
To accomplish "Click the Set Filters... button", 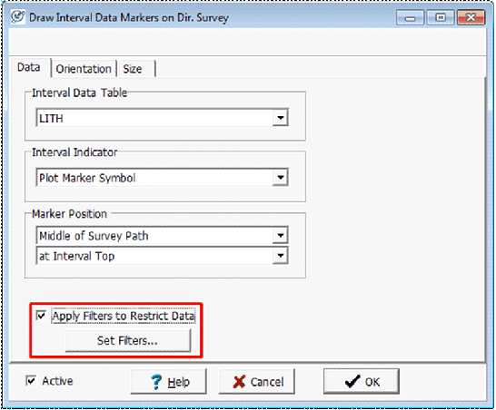I will 128,340.
